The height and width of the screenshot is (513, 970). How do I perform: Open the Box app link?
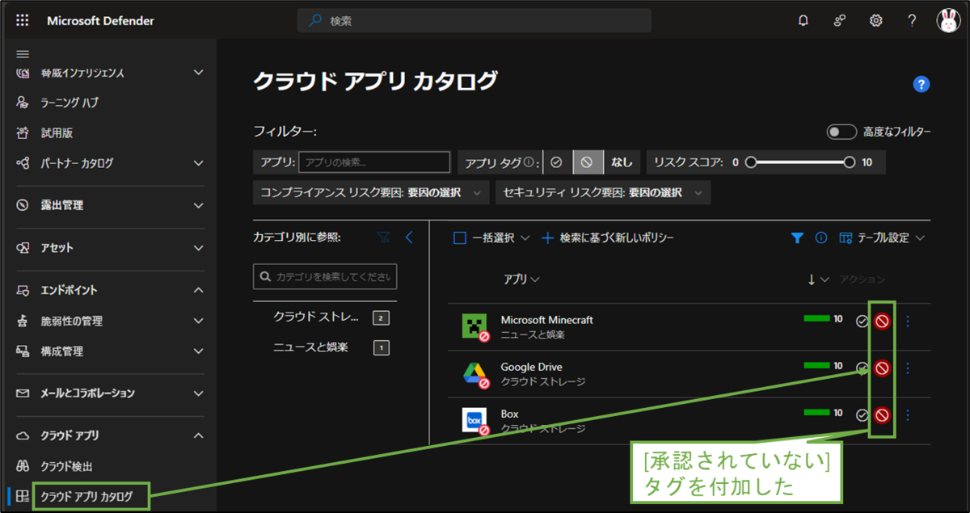[509, 414]
